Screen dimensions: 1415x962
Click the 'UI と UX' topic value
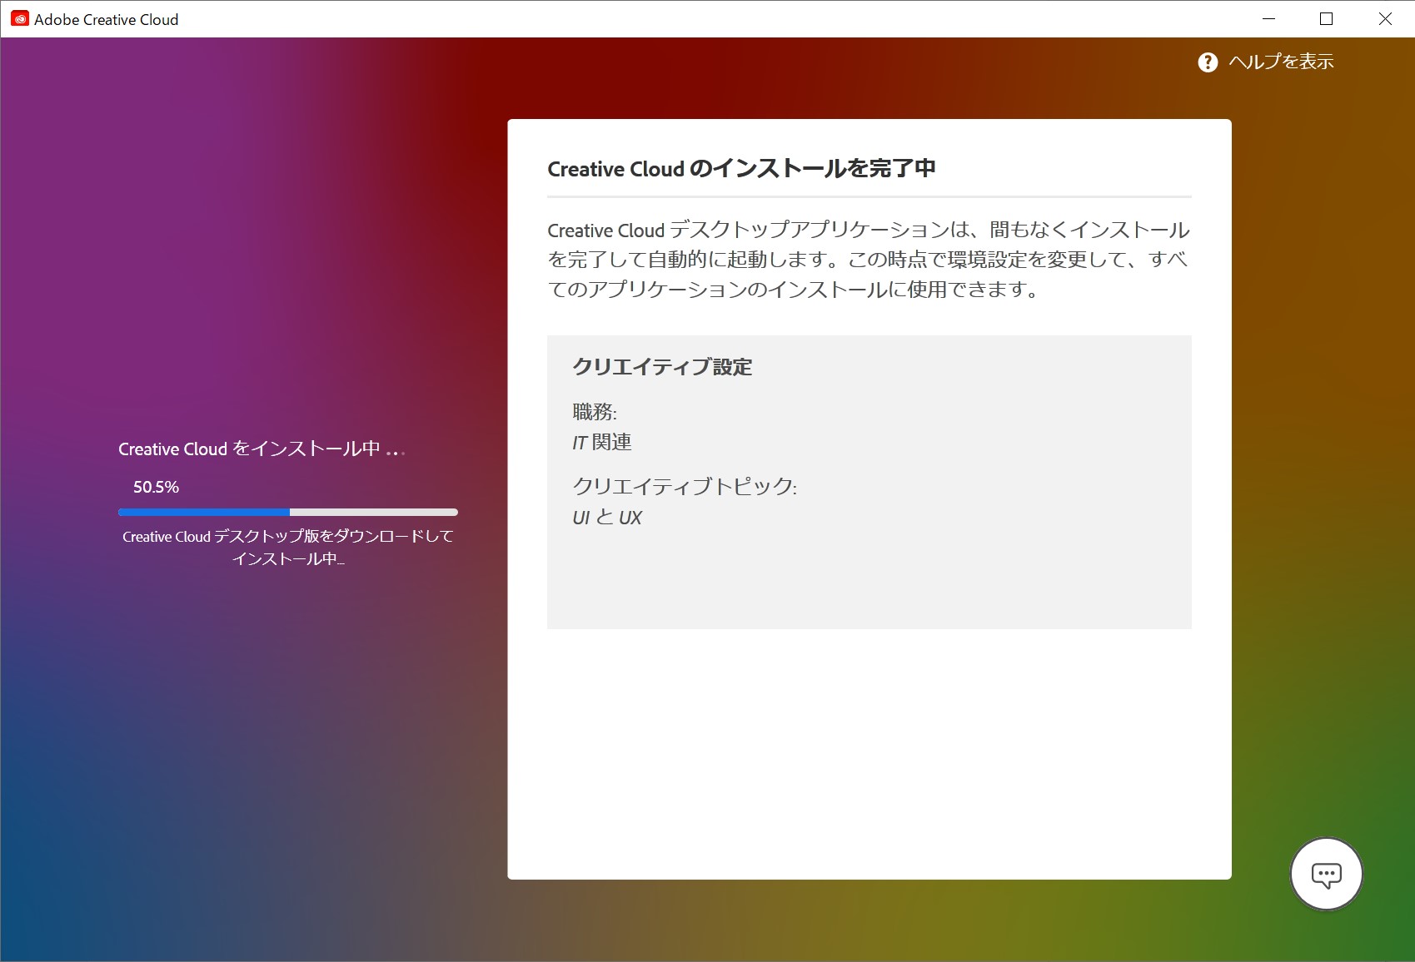(606, 518)
